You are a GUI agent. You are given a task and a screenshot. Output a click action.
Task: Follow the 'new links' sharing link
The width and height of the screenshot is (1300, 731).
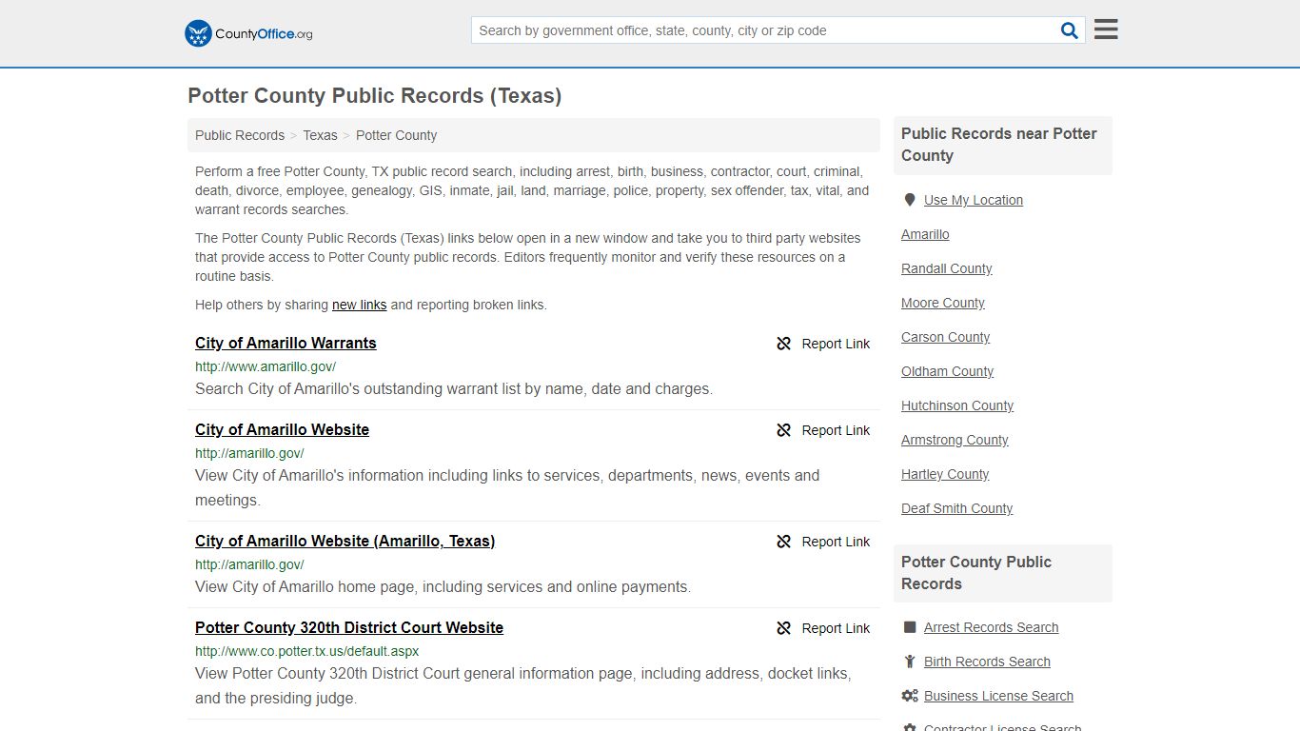[359, 305]
